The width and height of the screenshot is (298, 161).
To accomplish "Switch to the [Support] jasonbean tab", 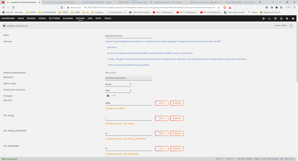I will pyautogui.click(x=238, y=2).
